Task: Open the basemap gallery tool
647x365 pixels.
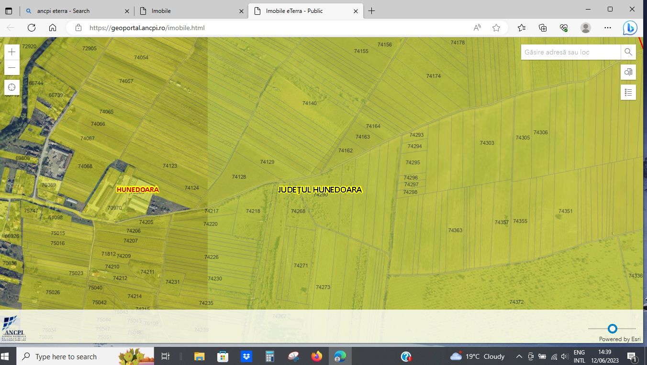Action: point(628,72)
